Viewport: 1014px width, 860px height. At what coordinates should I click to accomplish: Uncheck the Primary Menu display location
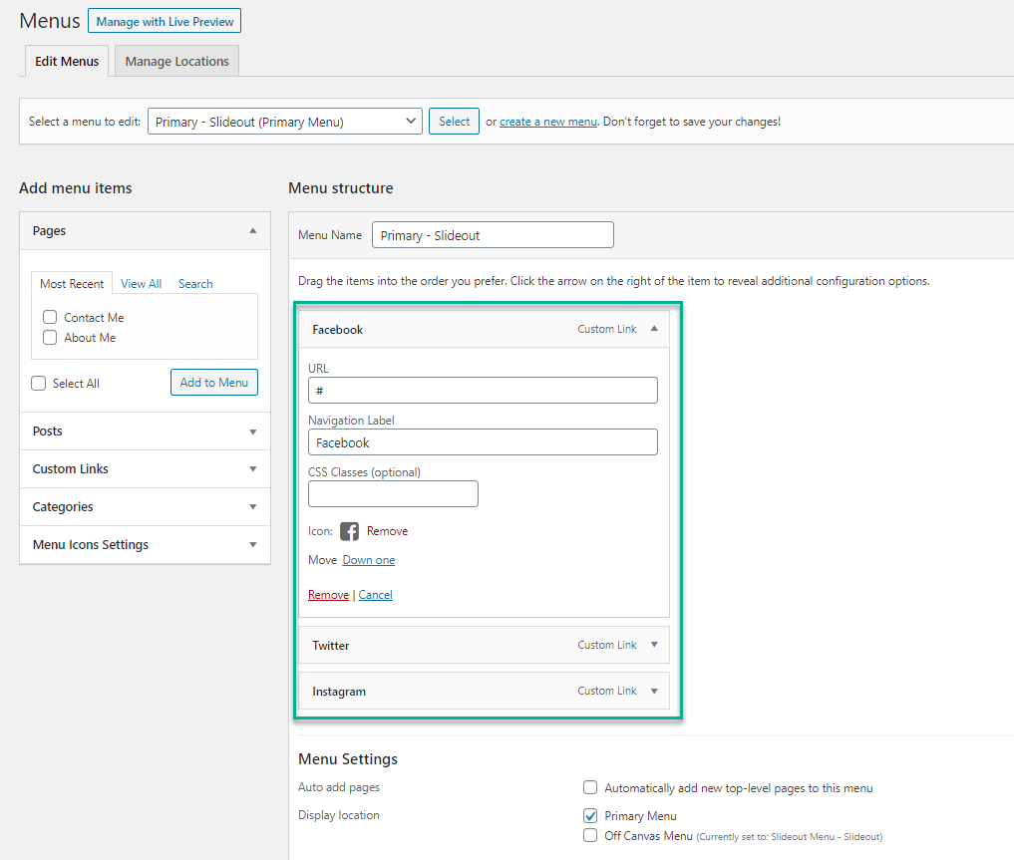[x=590, y=815]
